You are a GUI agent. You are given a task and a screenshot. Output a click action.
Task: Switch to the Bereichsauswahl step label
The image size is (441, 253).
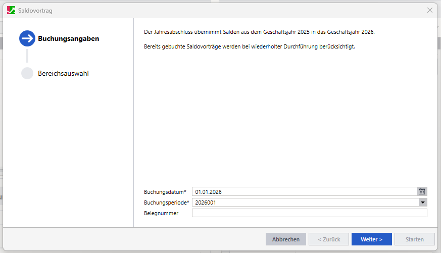(63, 74)
